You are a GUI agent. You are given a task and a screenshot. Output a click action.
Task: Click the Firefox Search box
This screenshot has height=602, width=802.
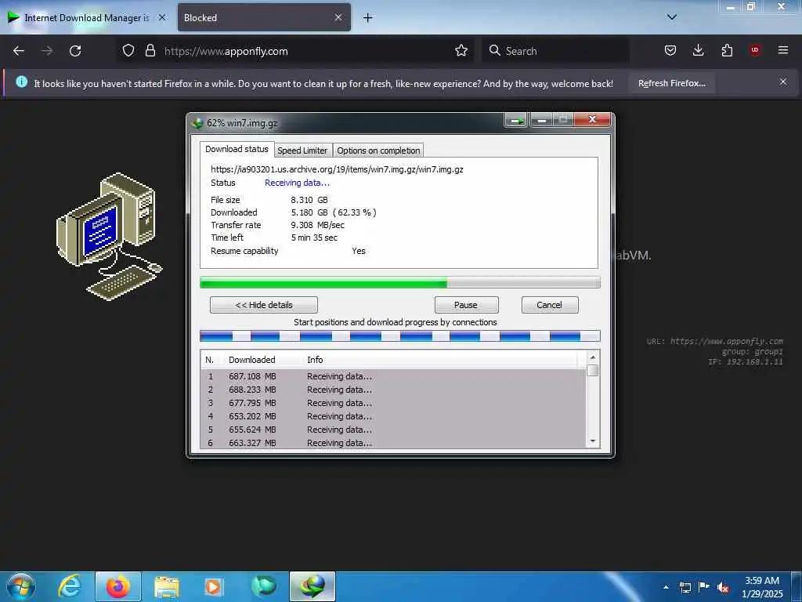[x=555, y=51]
